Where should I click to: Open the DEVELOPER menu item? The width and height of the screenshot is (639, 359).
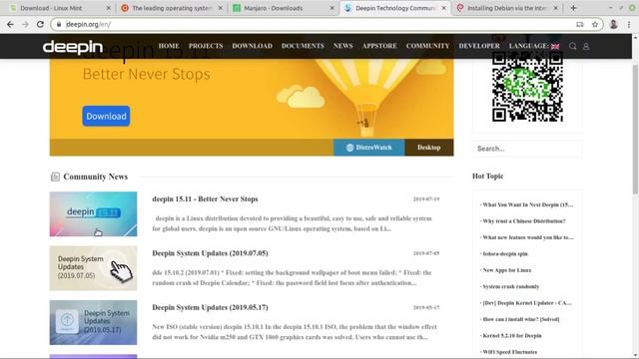click(x=479, y=46)
